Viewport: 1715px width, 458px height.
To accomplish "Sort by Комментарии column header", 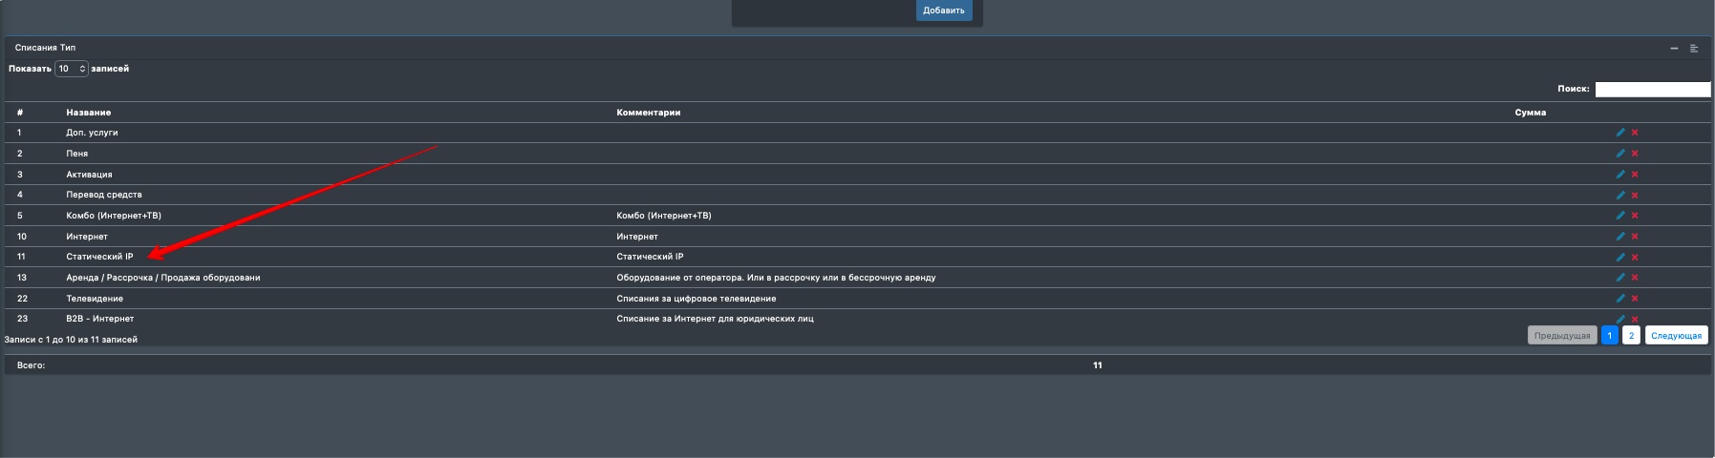I will point(648,113).
